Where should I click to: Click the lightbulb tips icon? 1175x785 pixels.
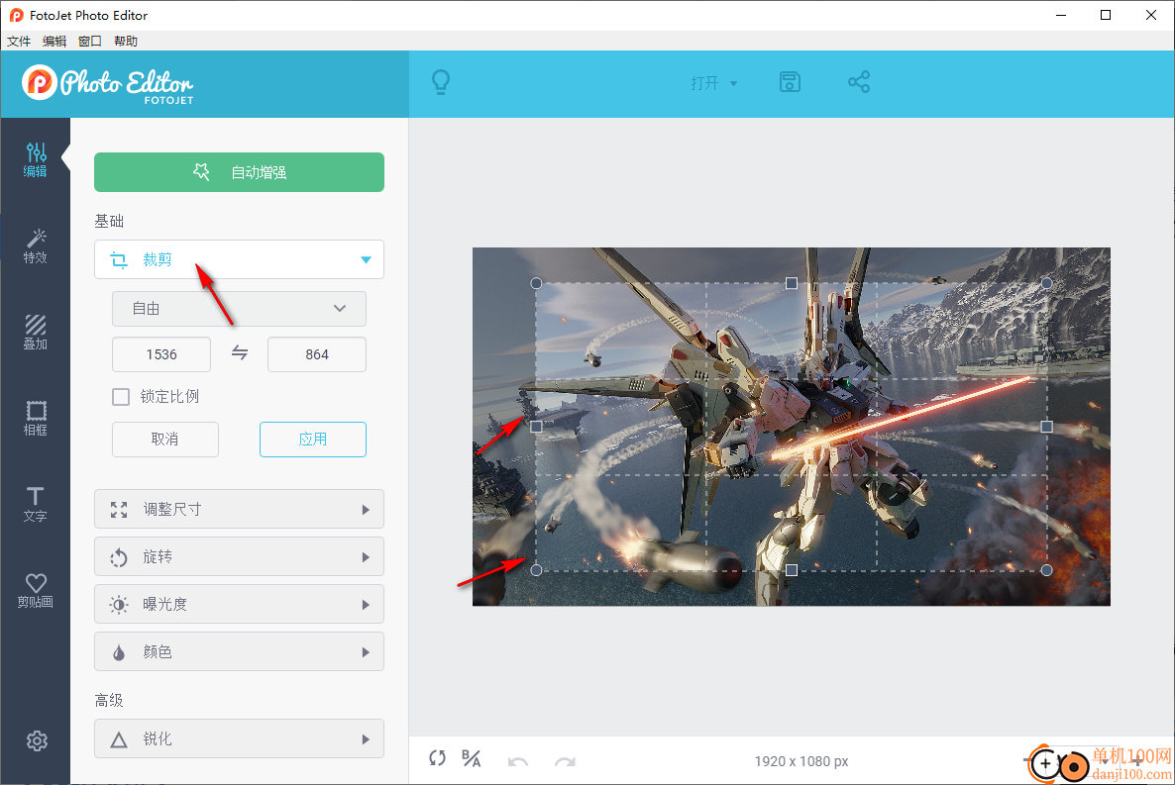442,81
